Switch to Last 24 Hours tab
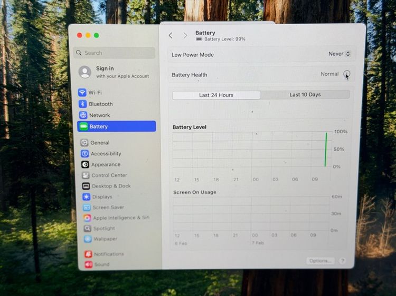Viewport: 396px width, 296px height. (216, 95)
